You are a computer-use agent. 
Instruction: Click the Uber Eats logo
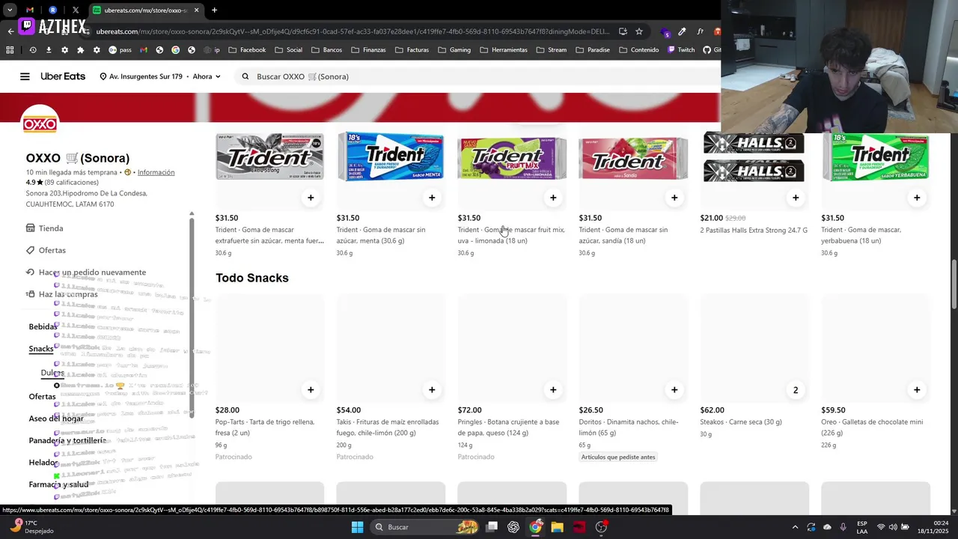(63, 76)
